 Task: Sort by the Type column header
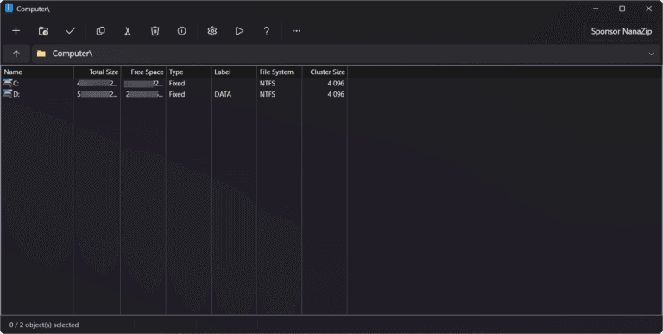click(x=188, y=72)
